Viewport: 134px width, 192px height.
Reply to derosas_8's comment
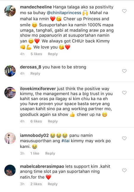point(35,73)
